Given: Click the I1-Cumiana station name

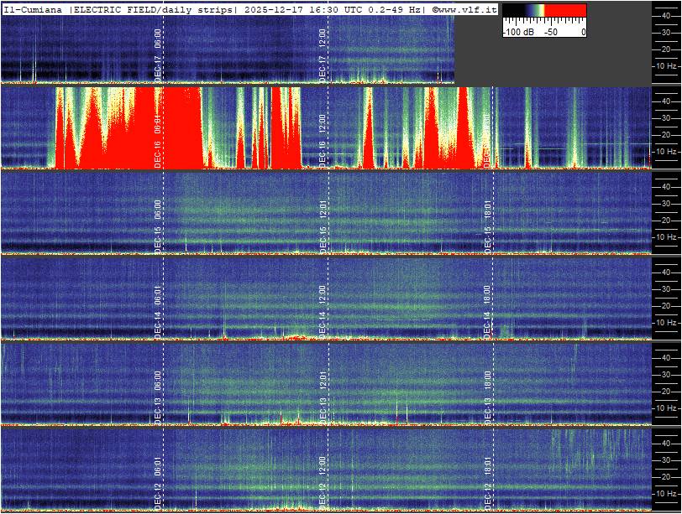Looking at the screenshot, I should 34,9.
